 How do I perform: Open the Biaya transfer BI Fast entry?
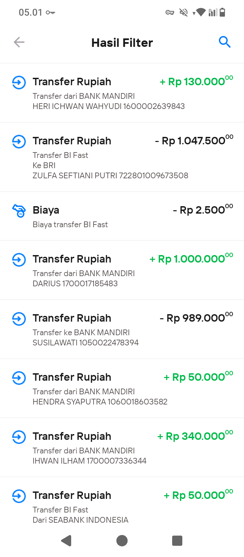pyautogui.click(x=122, y=216)
